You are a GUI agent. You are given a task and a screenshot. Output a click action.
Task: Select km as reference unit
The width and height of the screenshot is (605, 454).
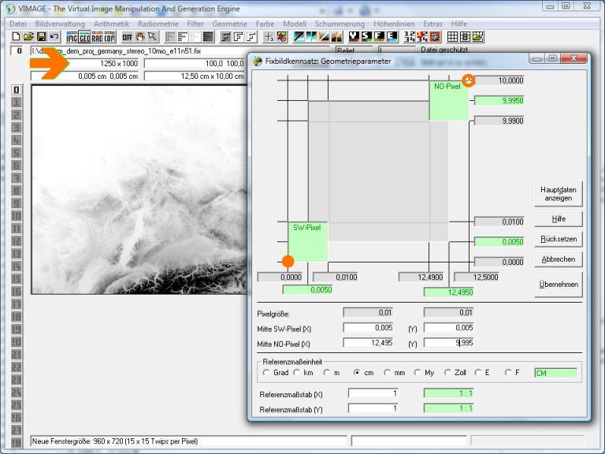pyautogui.click(x=297, y=372)
